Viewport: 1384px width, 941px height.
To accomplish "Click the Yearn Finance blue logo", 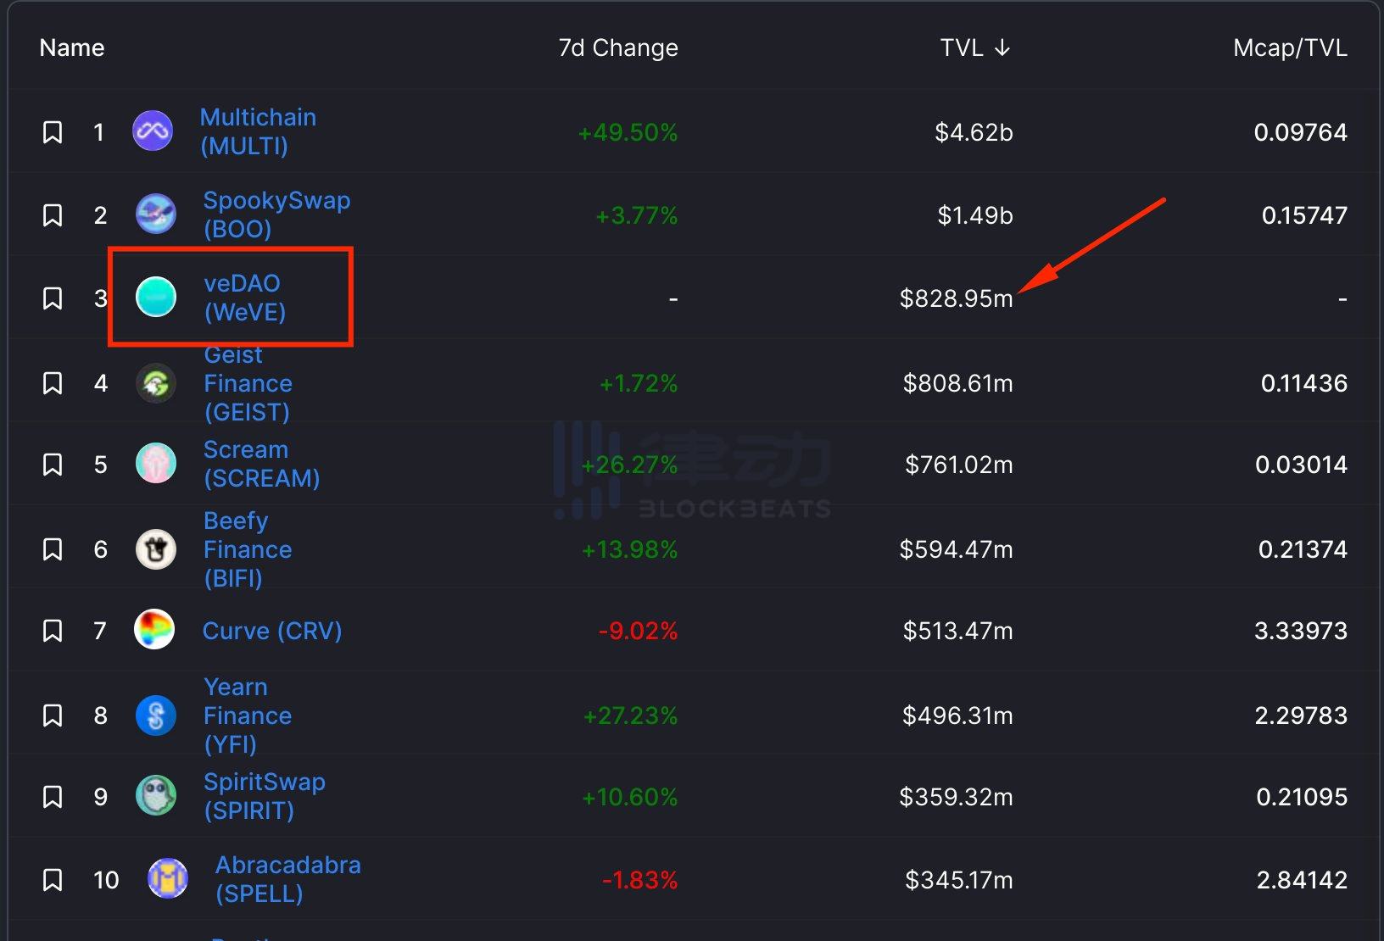I will [156, 715].
